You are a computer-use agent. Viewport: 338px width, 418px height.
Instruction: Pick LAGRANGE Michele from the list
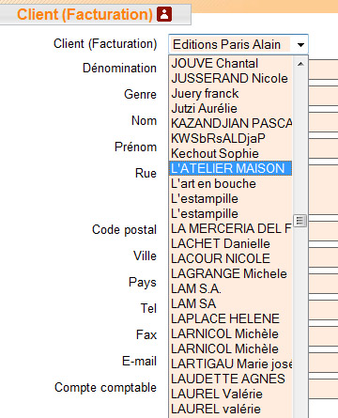[230, 273]
